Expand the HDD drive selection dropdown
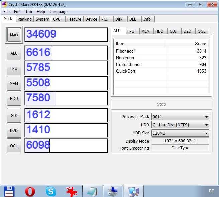The image size is (219, 197). 180,125
